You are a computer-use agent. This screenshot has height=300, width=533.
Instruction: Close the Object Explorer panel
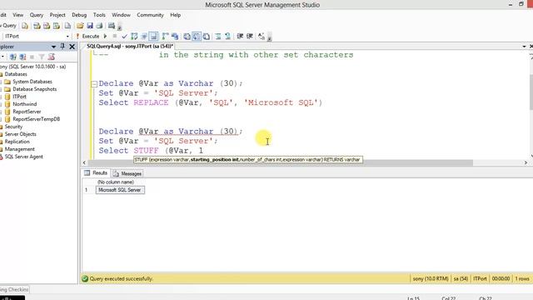click(x=72, y=47)
